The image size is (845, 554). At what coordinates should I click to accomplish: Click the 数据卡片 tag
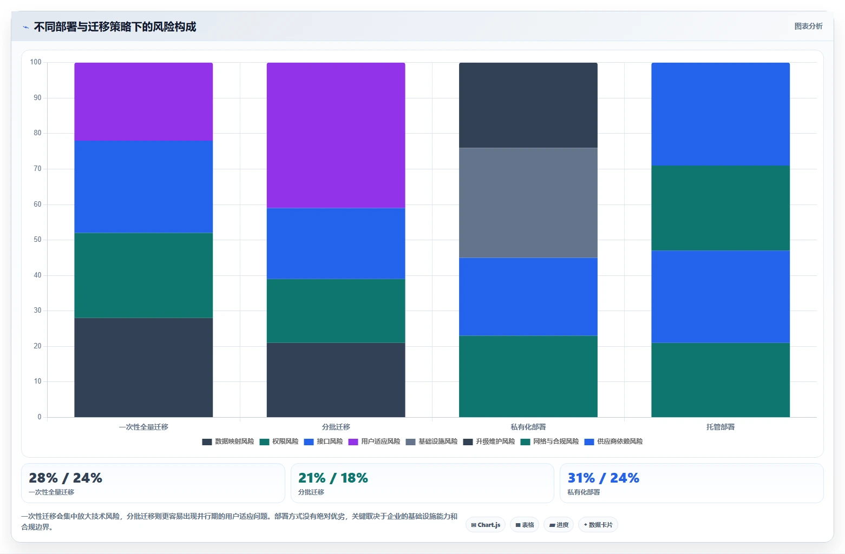click(x=598, y=525)
